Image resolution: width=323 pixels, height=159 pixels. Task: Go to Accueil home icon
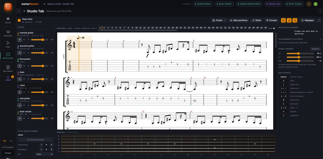(x=8, y=19)
